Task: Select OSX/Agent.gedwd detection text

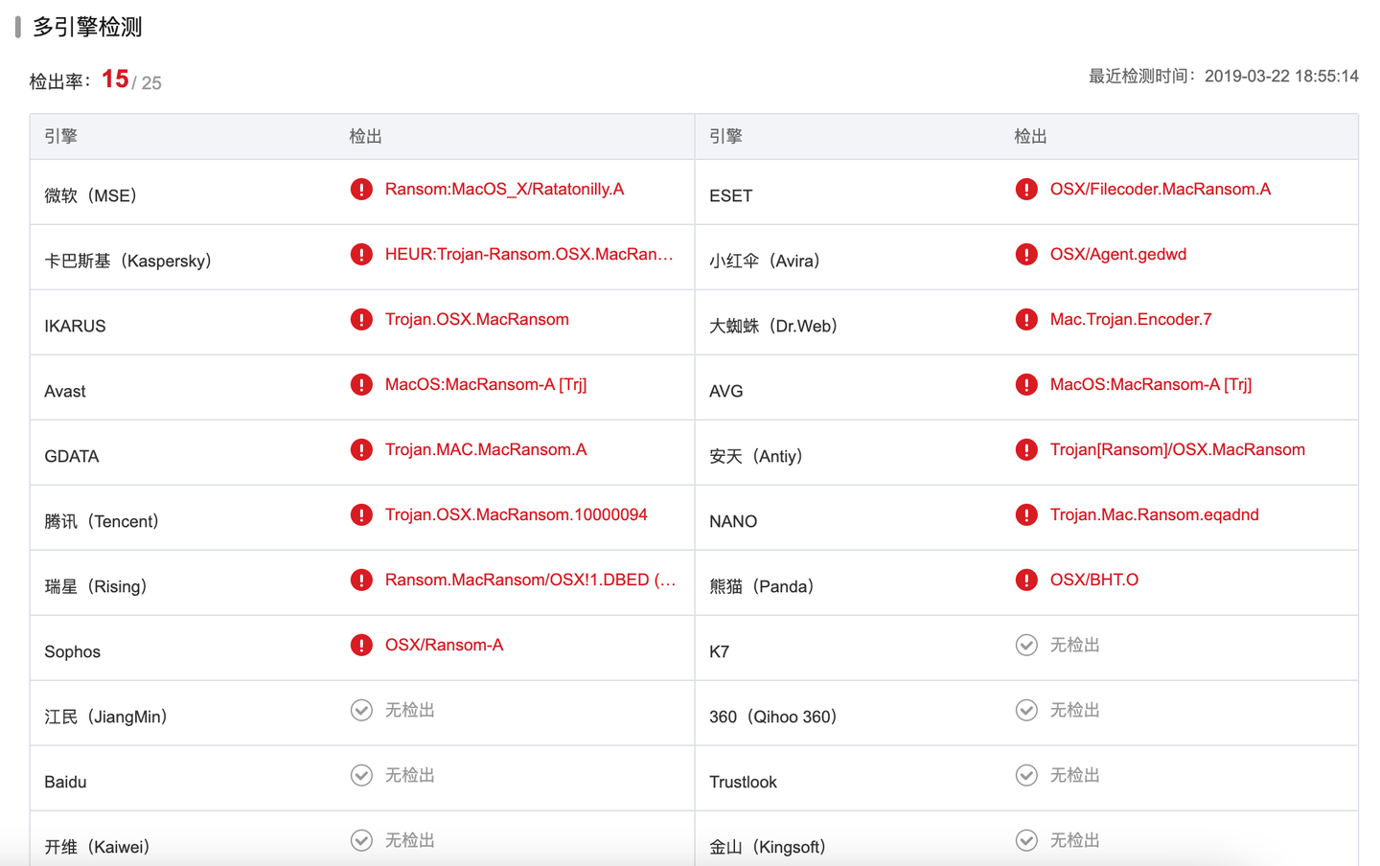Action: (x=1118, y=254)
